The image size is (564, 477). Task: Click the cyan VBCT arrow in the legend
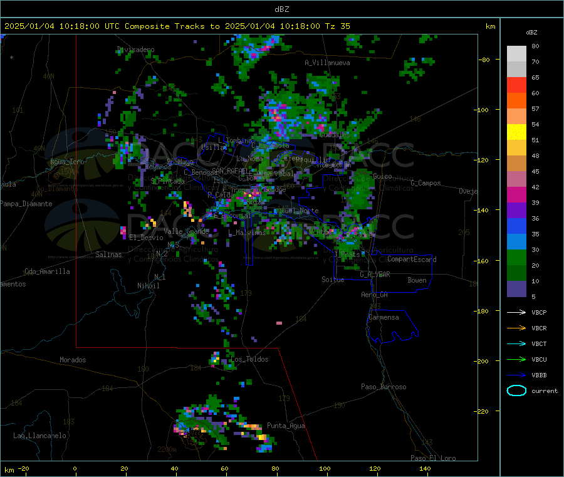coord(516,344)
